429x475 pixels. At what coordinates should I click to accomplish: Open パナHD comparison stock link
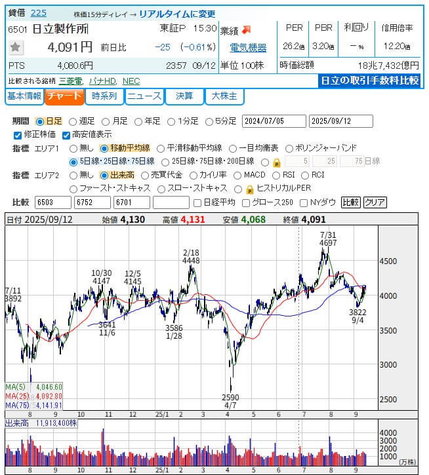tap(102, 81)
